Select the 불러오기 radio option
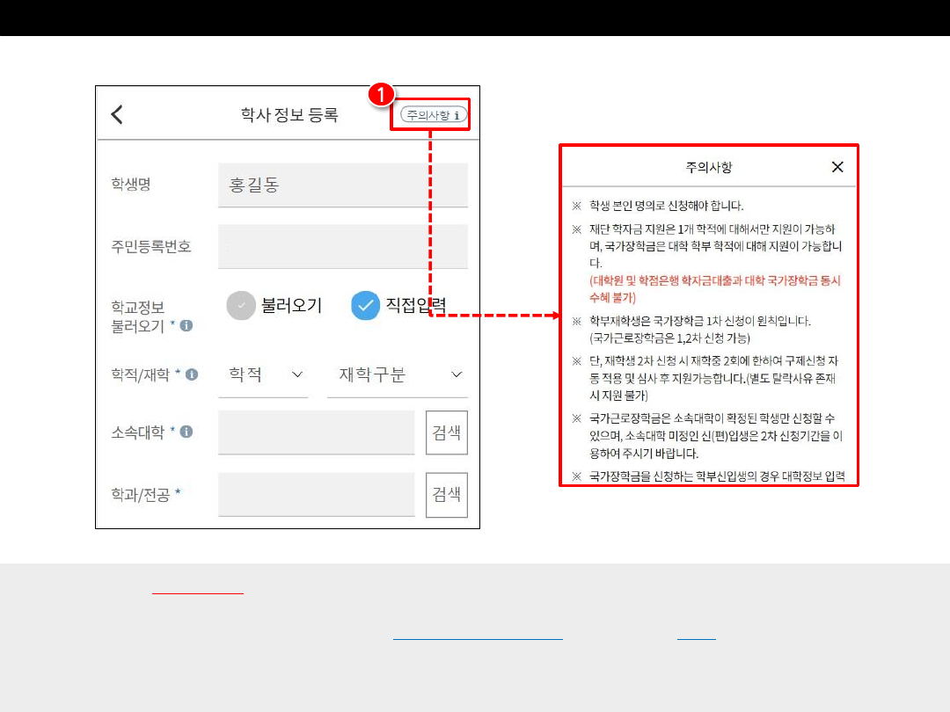This screenshot has height=712, width=950. (241, 305)
